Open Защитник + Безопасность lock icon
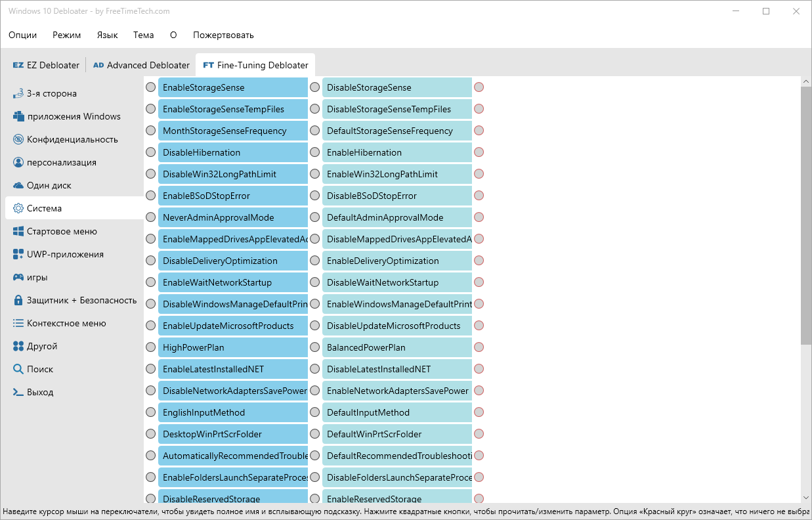Image resolution: width=812 pixels, height=520 pixels. 18,300
